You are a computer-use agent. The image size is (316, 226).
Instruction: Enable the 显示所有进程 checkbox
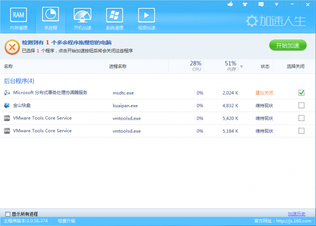(8, 214)
